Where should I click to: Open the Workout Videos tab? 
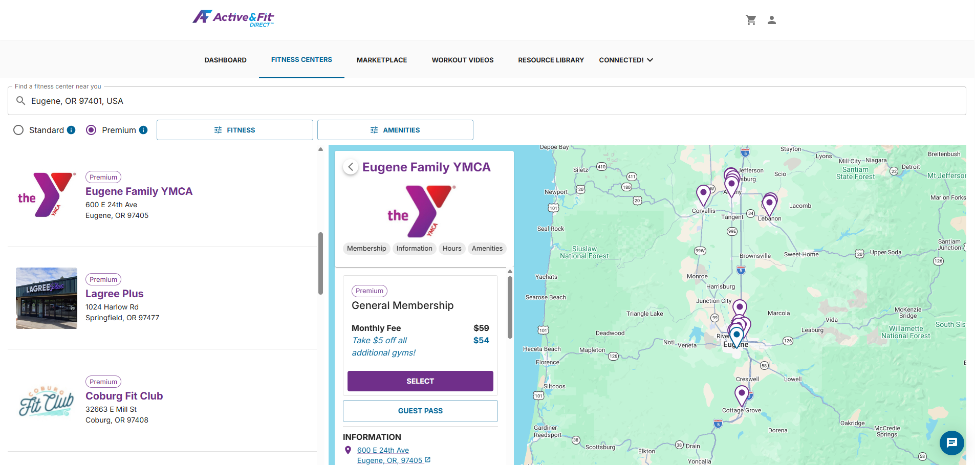point(463,60)
